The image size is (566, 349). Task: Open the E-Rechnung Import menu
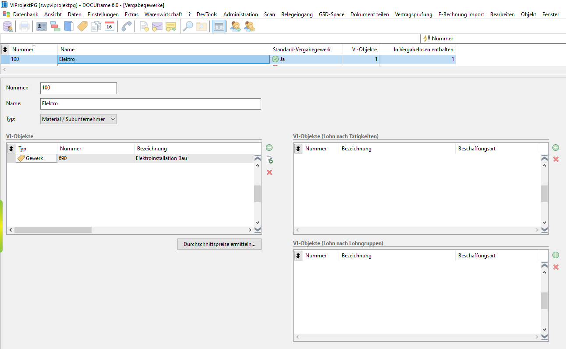tap(461, 14)
